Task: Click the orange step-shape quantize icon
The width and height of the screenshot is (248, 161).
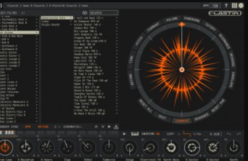Action: (187, 134)
